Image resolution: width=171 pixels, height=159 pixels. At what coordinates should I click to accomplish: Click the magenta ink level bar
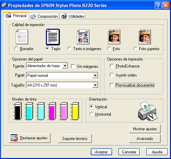coord(52,111)
